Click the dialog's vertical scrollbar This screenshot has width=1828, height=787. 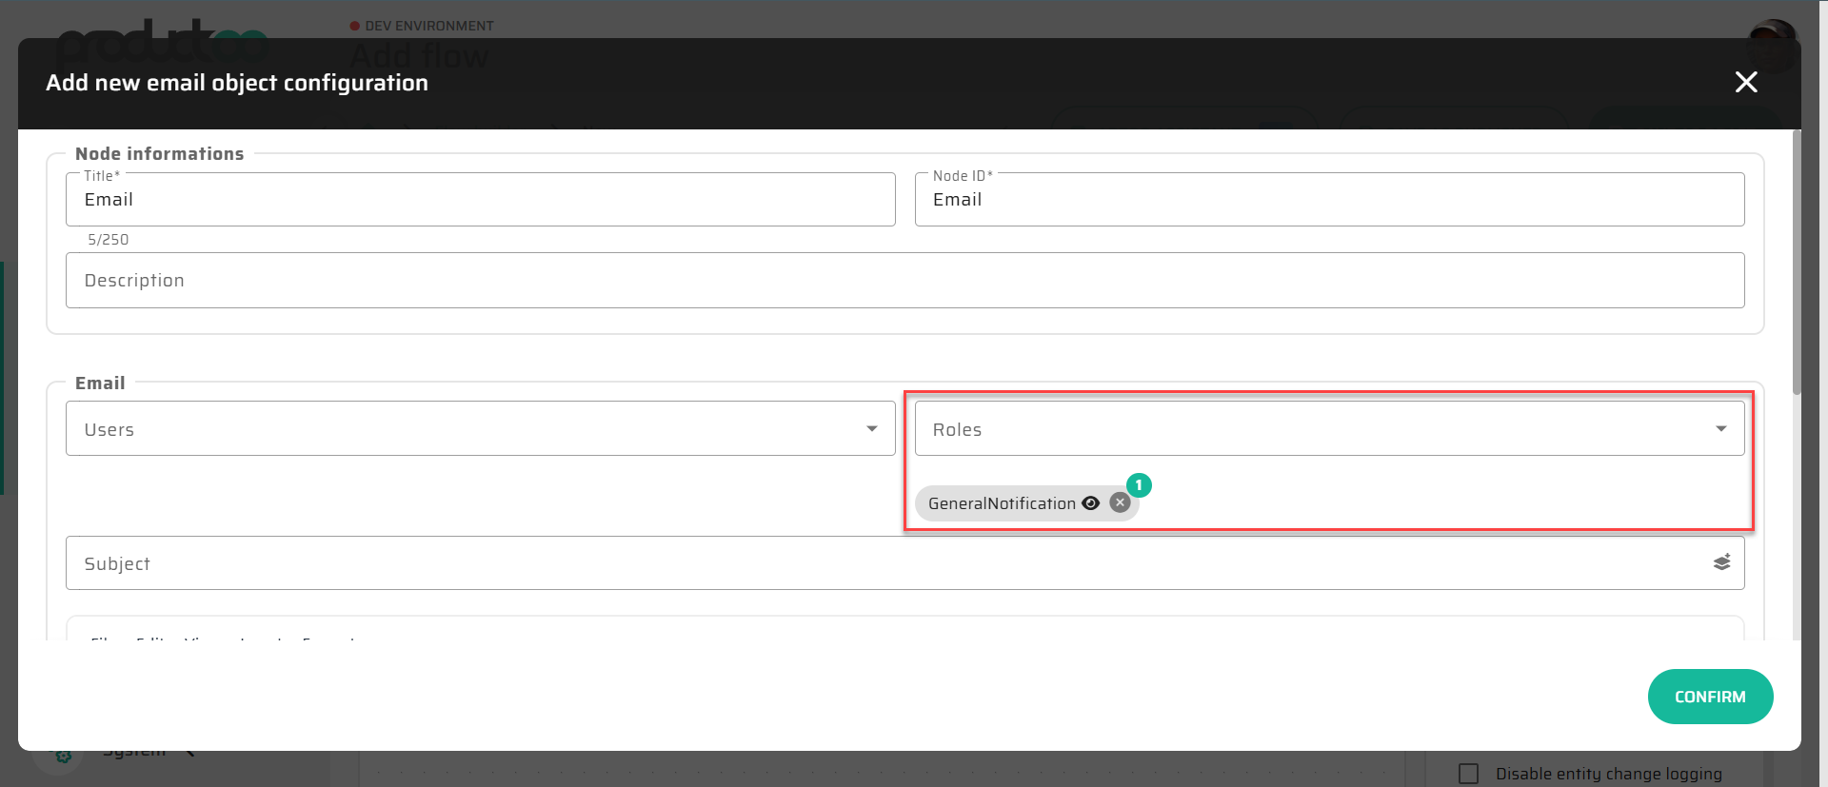coord(1797,266)
